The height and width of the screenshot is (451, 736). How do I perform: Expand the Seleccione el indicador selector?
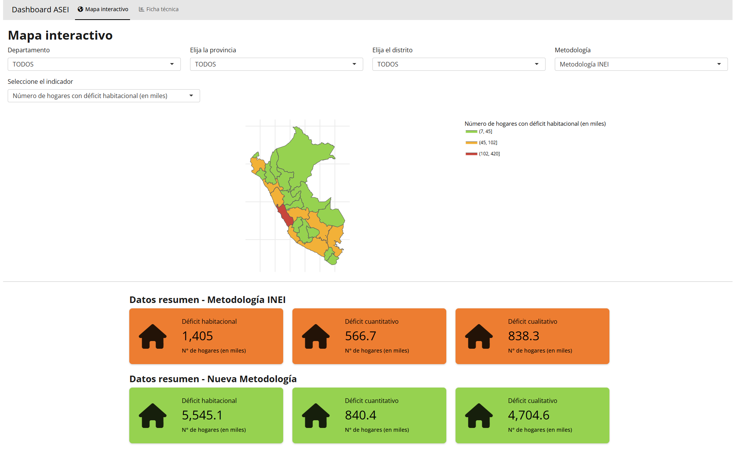(103, 95)
